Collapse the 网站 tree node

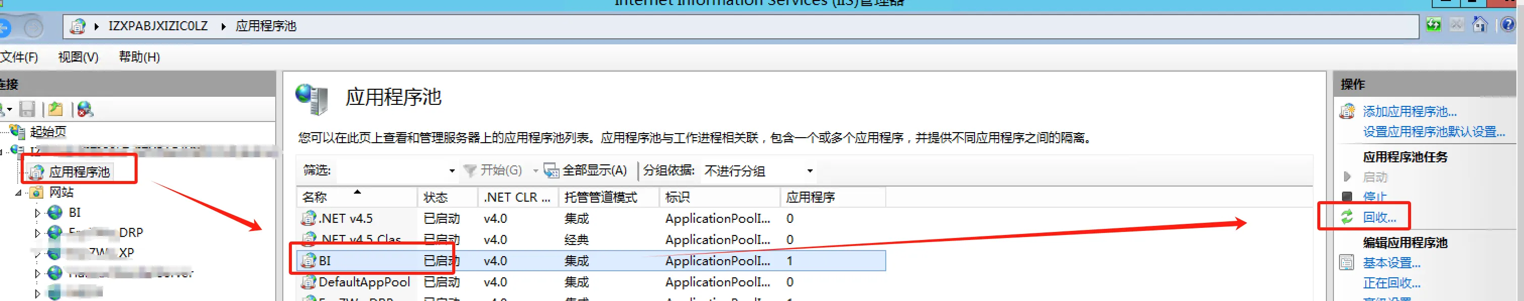pos(18,193)
